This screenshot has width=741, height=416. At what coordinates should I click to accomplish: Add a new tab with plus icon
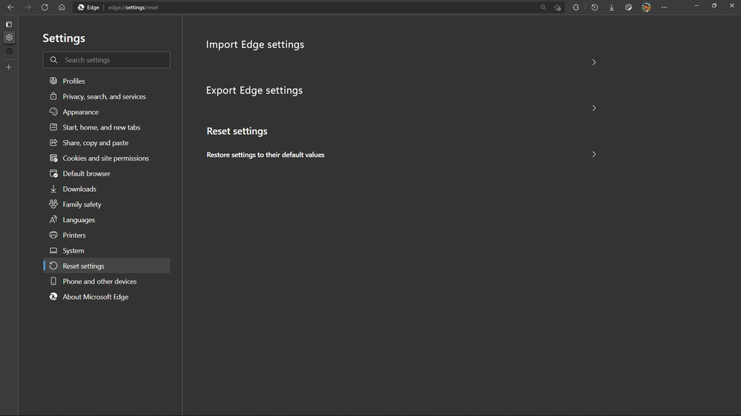pyautogui.click(x=9, y=67)
